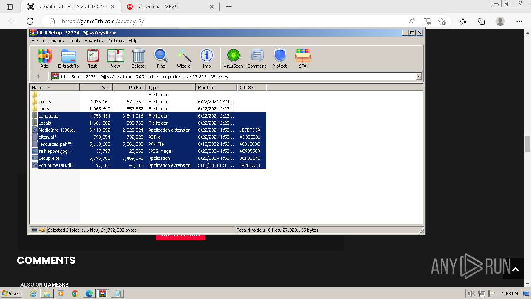Screen dimensions: 531x299
Task: Open the Help menu in WinRAR
Action: 133,41
